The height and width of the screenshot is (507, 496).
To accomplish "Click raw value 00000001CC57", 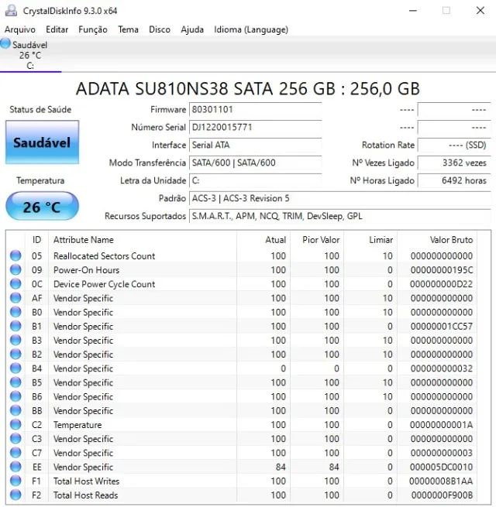I will pos(442,326).
